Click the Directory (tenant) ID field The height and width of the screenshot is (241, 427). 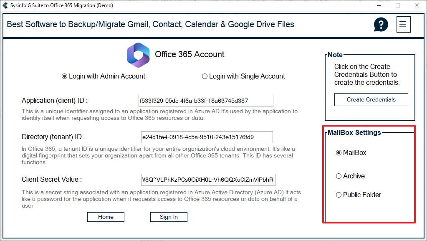(207, 137)
